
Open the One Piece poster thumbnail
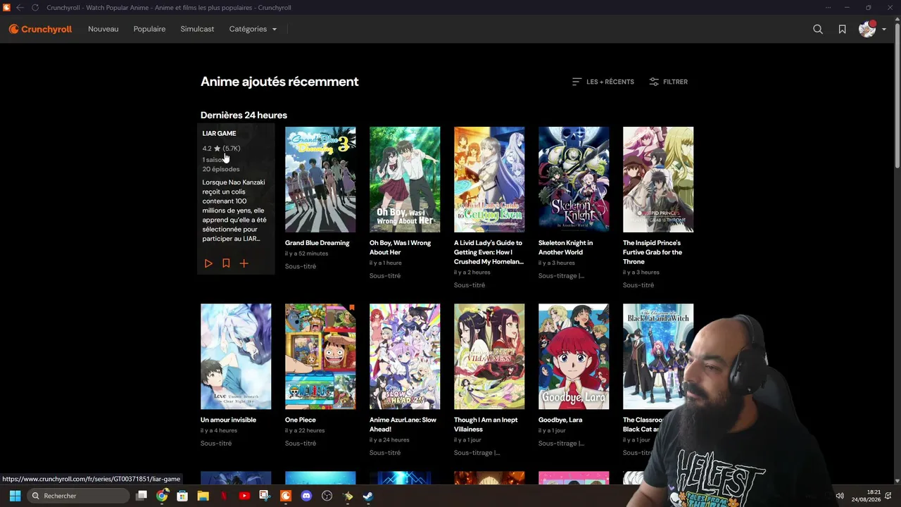click(320, 356)
